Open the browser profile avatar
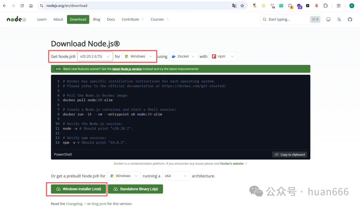This screenshot has width=360, height=206. [352, 6]
